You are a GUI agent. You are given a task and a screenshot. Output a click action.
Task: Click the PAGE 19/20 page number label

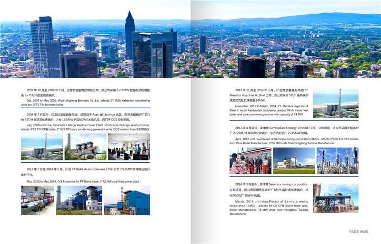point(359,231)
